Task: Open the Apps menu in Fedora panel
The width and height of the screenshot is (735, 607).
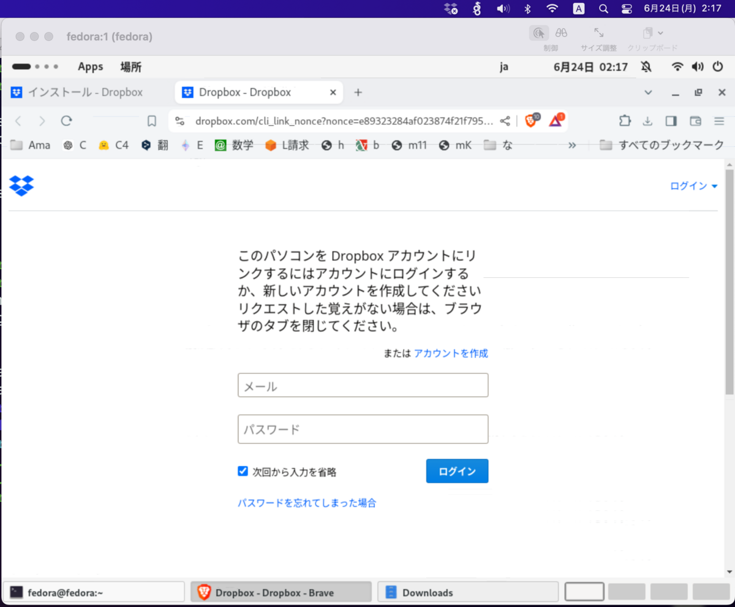Action: click(90, 66)
